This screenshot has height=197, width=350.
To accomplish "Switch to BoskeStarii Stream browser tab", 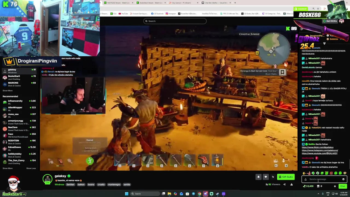I will click(x=151, y=3).
